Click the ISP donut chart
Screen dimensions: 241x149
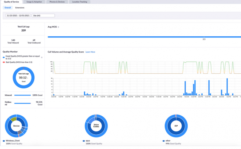click(x=176, y=126)
